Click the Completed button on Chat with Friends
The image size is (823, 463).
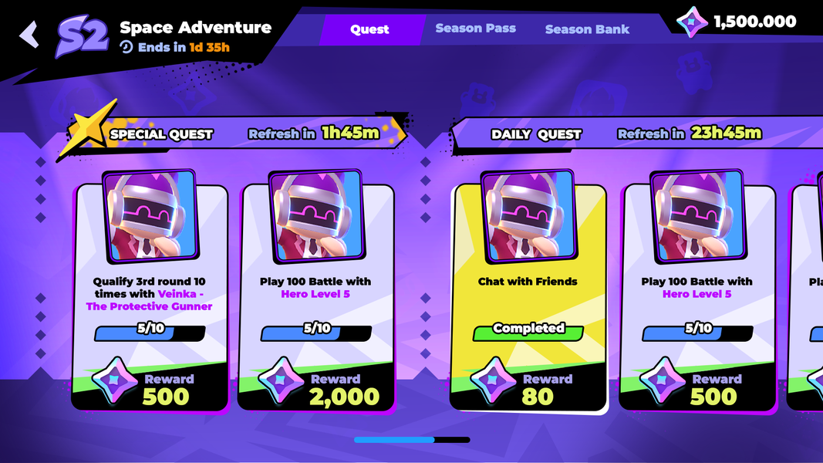click(528, 331)
